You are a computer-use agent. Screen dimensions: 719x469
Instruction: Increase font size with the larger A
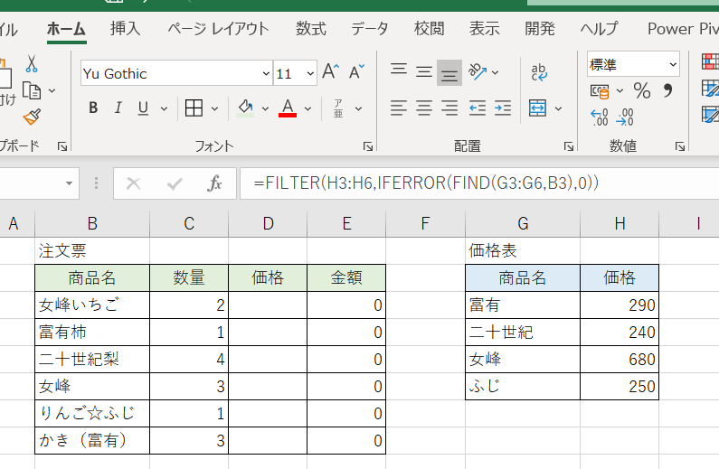[x=331, y=72]
